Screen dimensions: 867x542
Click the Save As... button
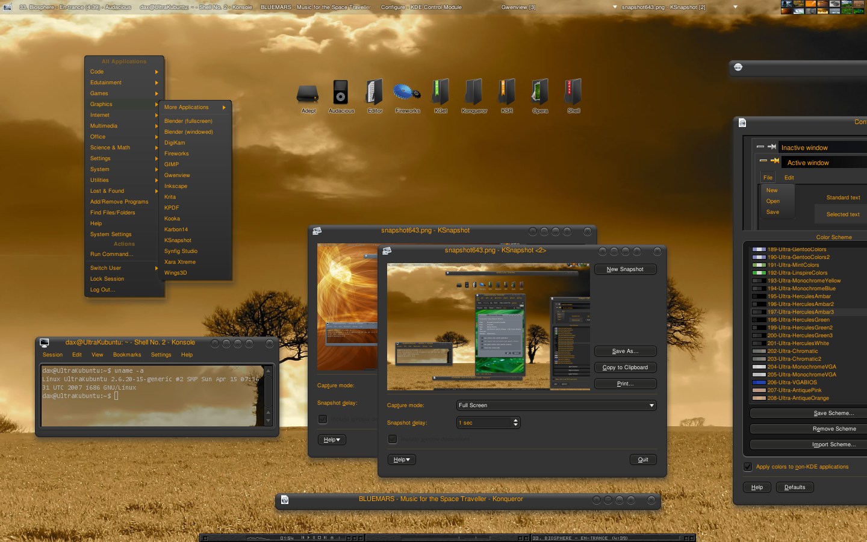(x=625, y=351)
